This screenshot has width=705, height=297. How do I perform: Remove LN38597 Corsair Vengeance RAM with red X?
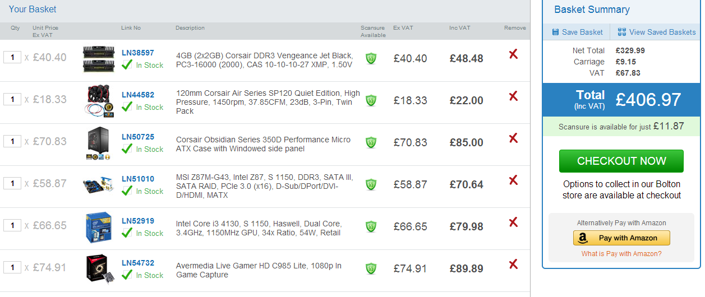[513, 54]
